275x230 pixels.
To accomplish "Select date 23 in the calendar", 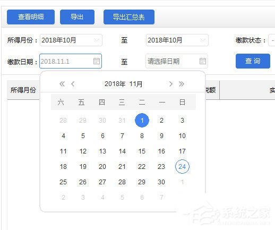I will (x=161, y=167).
